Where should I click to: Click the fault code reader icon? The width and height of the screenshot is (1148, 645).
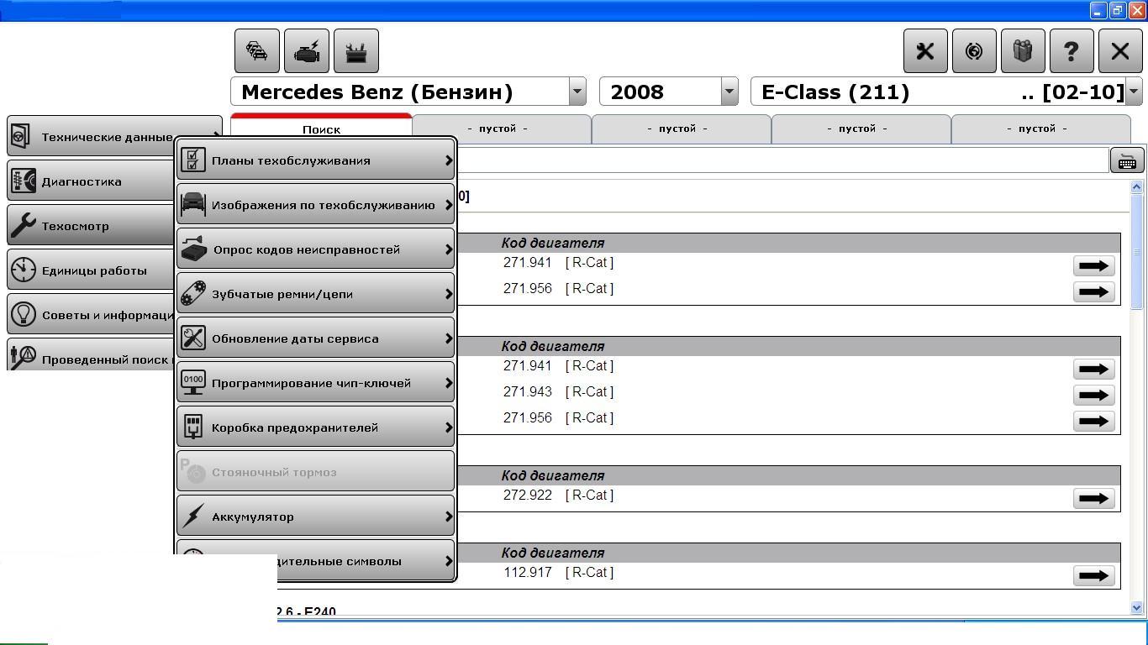pyautogui.click(x=193, y=249)
